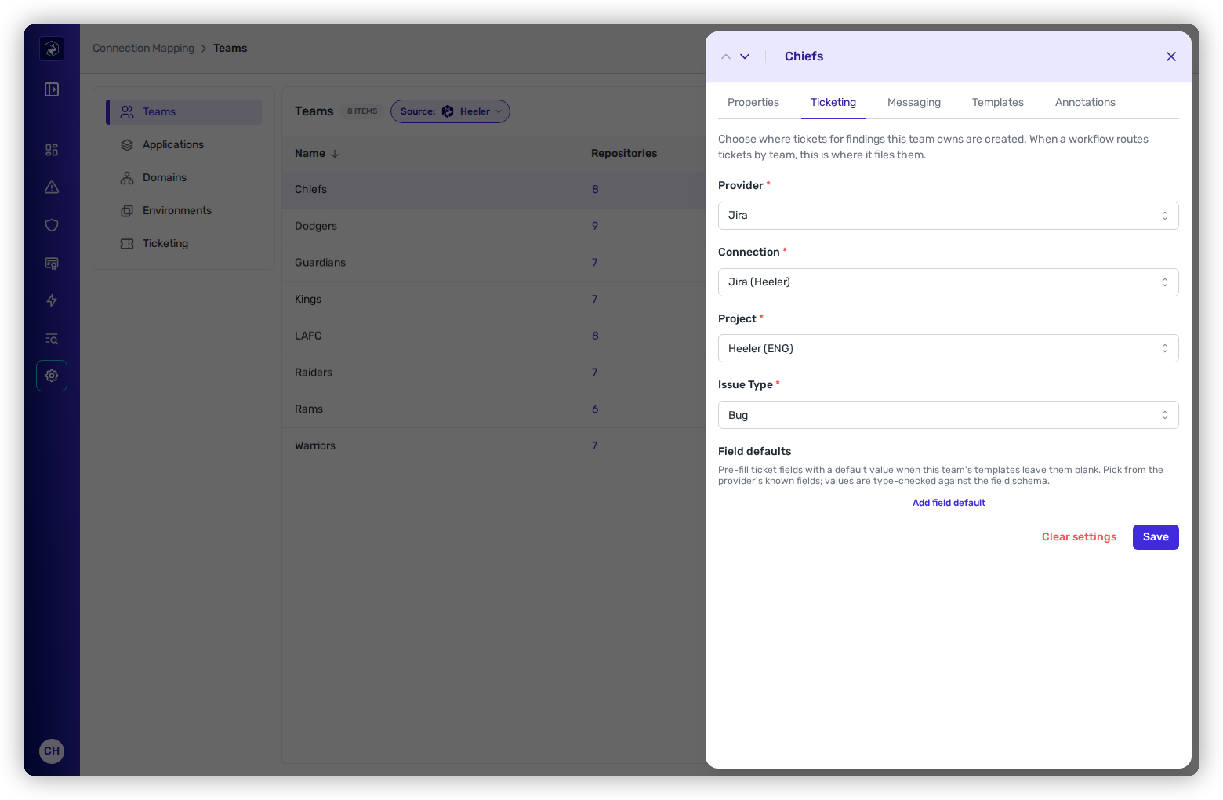Click the Heeler logo icon in sidebar
Image resolution: width=1223 pixels, height=800 pixels.
click(x=52, y=49)
